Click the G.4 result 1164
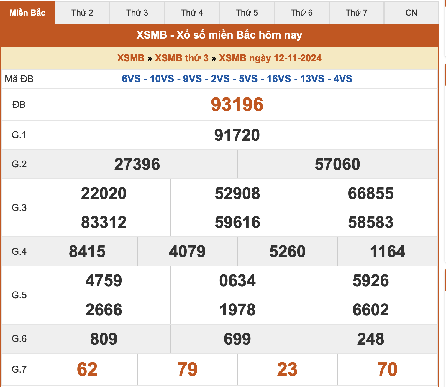Image resolution: width=446 pixels, height=387 pixels. [388, 252]
